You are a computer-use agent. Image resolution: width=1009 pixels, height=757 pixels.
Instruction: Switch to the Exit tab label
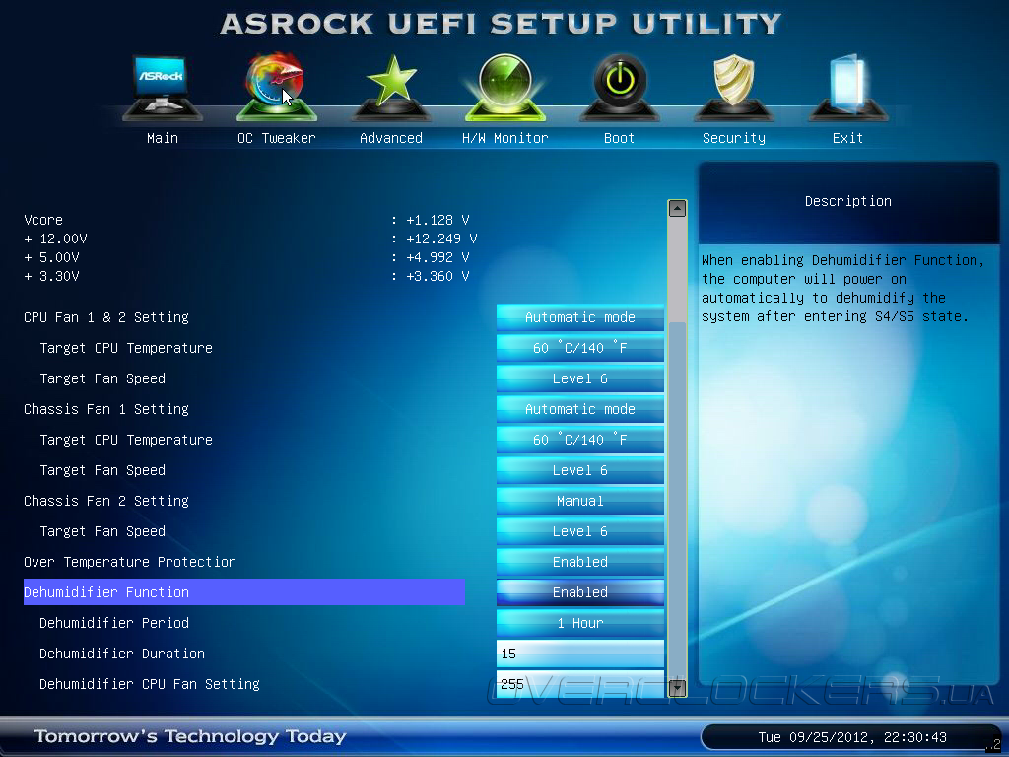pos(847,138)
